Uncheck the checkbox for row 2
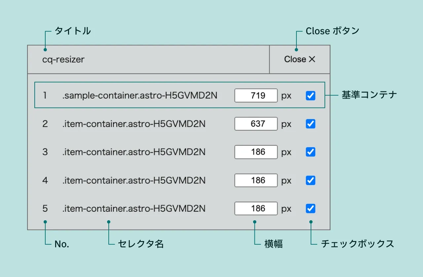This screenshot has width=423, height=277. (x=310, y=124)
